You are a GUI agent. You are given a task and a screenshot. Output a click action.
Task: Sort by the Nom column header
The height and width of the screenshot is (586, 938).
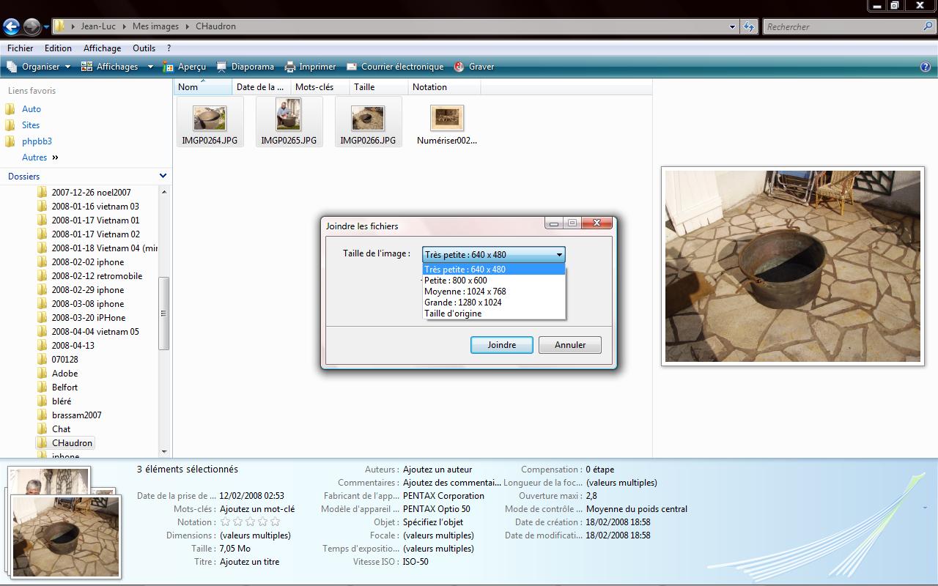pyautogui.click(x=203, y=87)
